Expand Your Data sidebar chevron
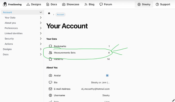Image resolution: width=175 pixels, height=102 pixels. click(41, 17)
